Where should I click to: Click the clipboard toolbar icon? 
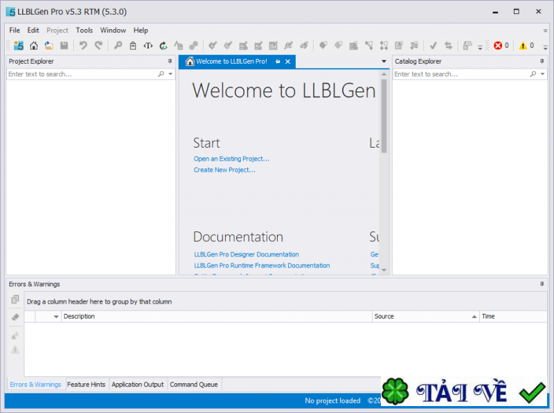(133, 45)
